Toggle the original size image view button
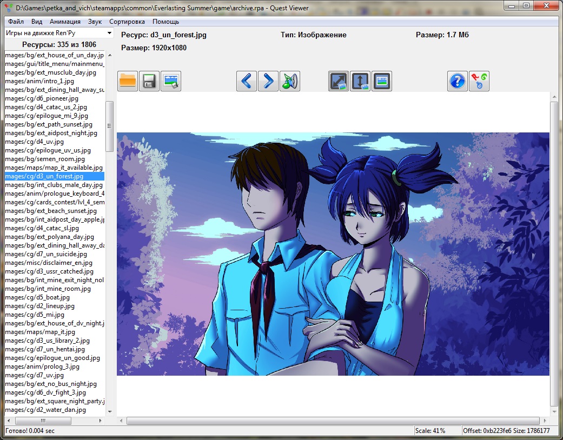This screenshot has height=440, width=563. pyautogui.click(x=382, y=81)
